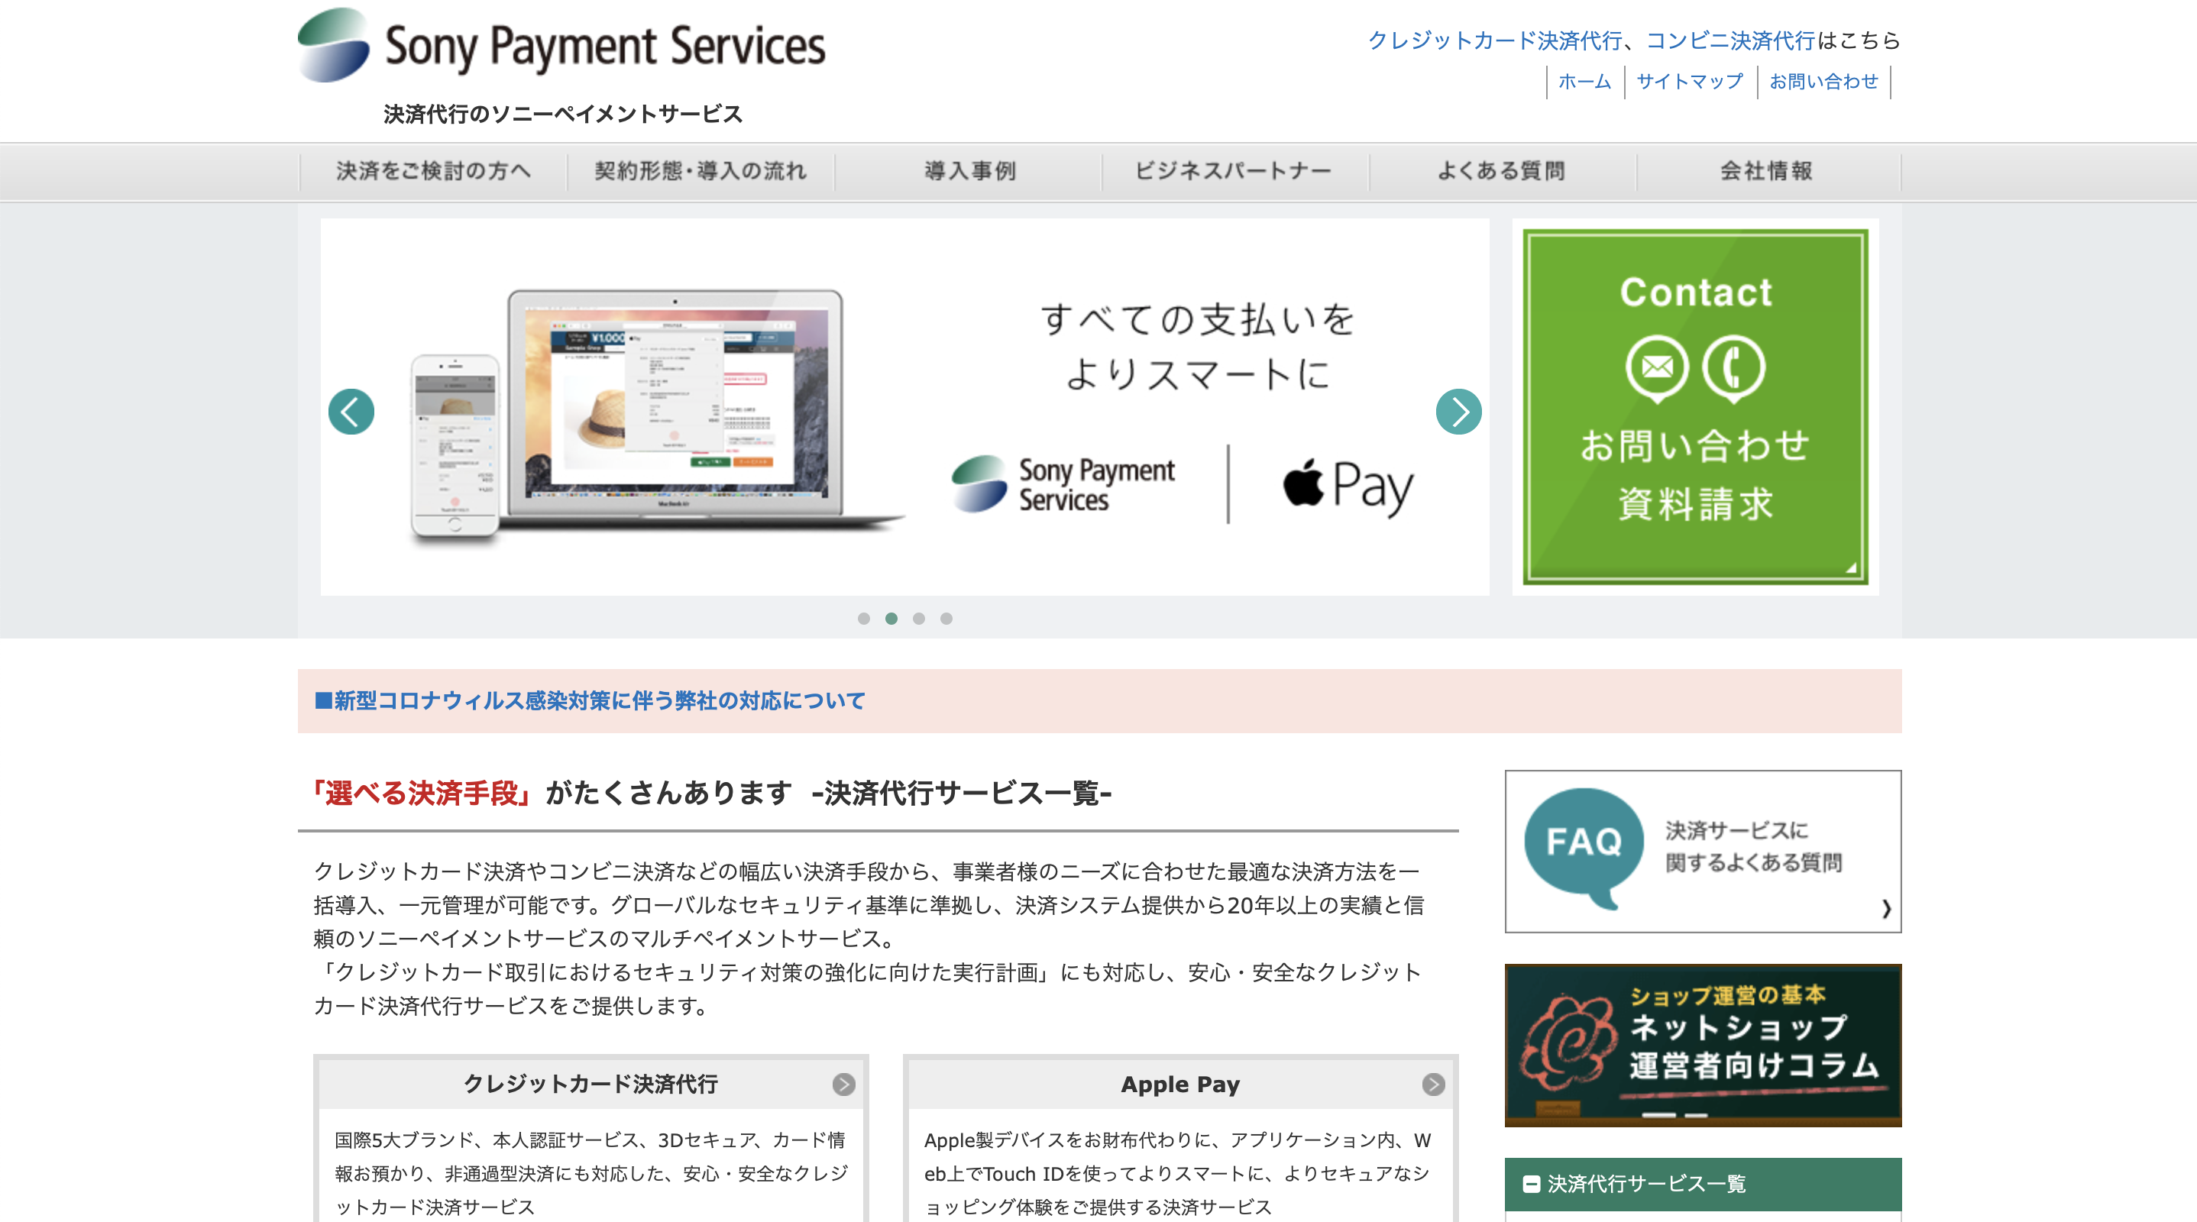Click the mail envelope icon in Contact banner
The width and height of the screenshot is (2197, 1222).
pos(1657,367)
